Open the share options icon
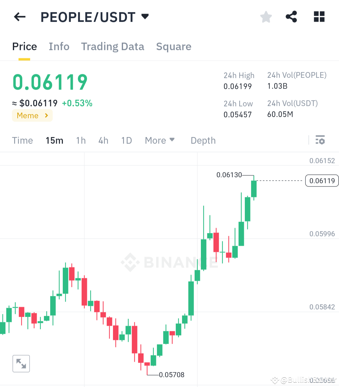 click(x=291, y=17)
